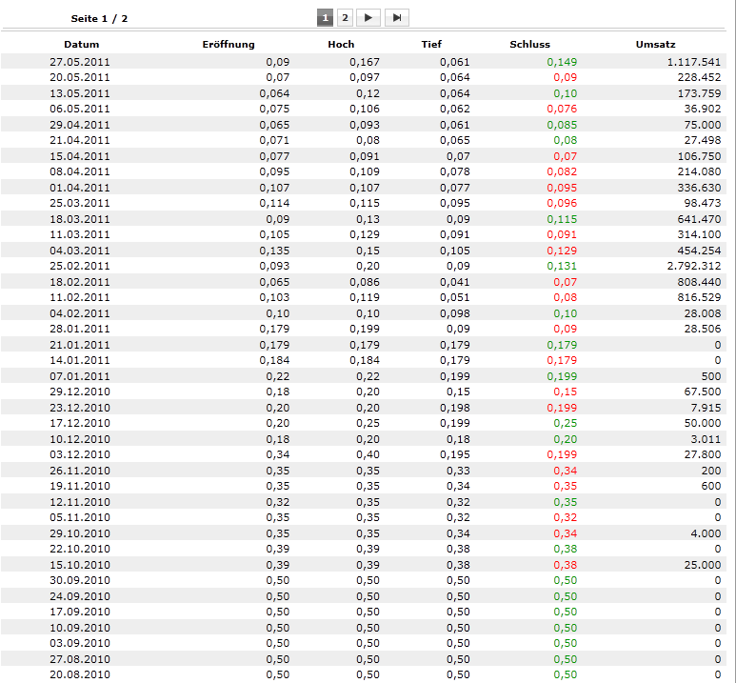Jump to last page arrow
The width and height of the screenshot is (736, 683).
[x=396, y=18]
